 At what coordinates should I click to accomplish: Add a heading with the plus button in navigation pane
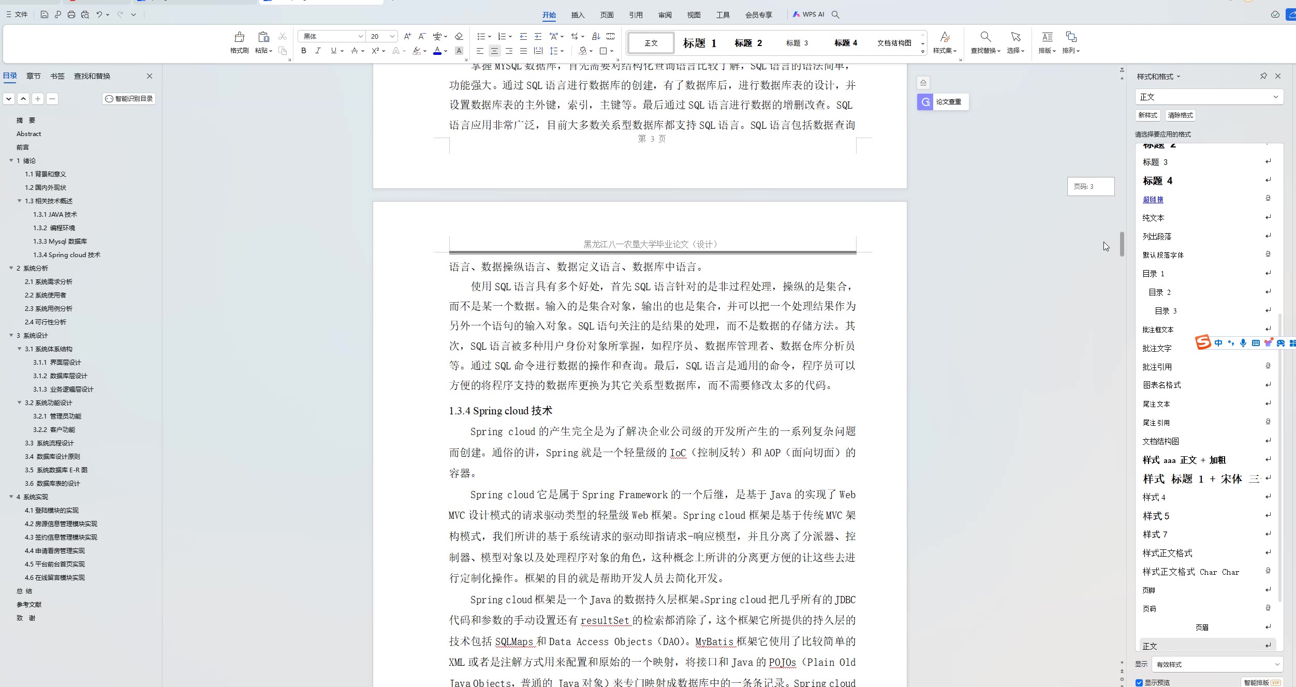coord(38,99)
